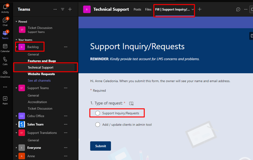
Task: Click the plus to join or create team
Action: [x=70, y=9]
